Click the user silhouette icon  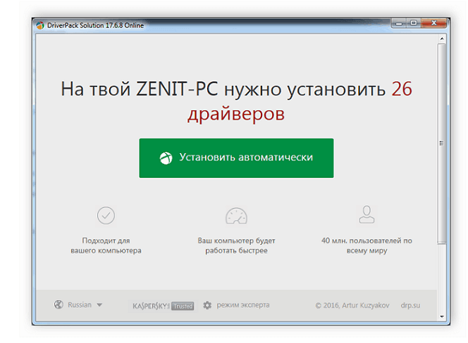[367, 214]
